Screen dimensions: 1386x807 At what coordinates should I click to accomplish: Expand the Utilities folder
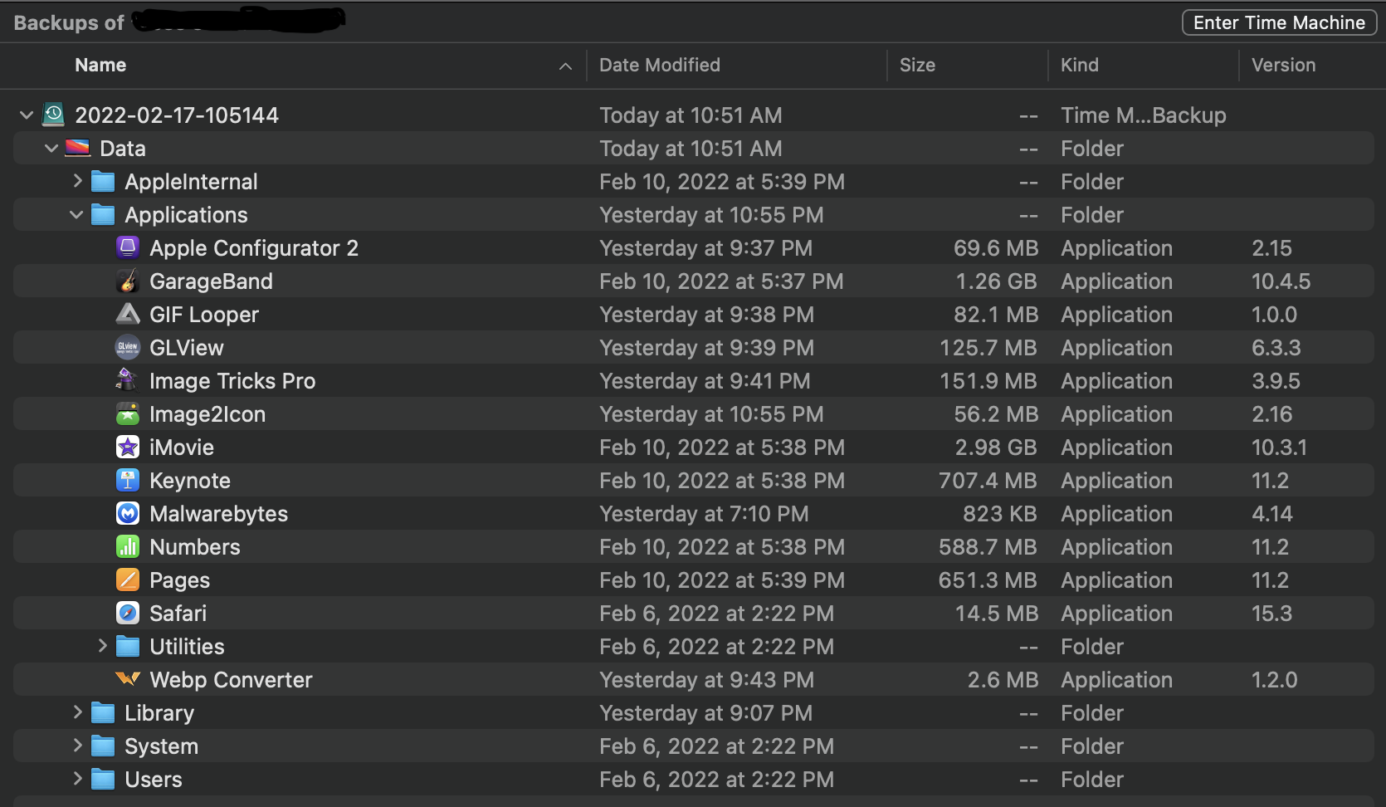pyautogui.click(x=102, y=646)
